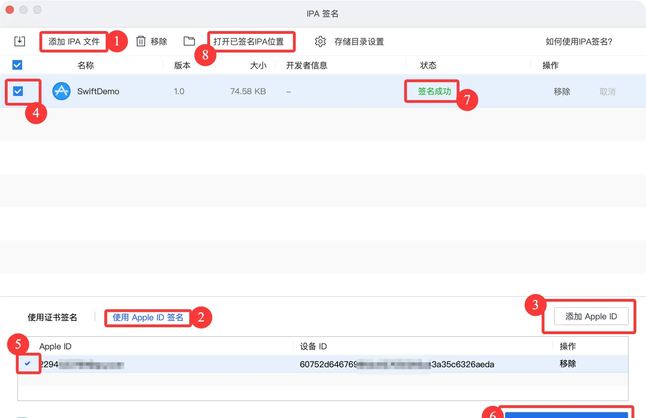Click the gear icon for 存储目录设置
This screenshot has height=418, width=646.
[320, 41]
